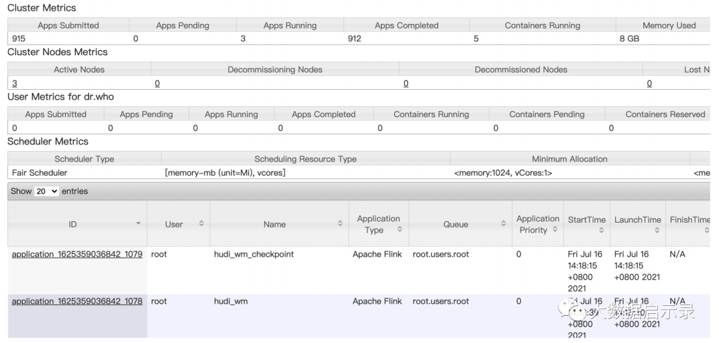Click the Decommissioned Nodes count link
Screen dimensions: 719x343
[x=405, y=84]
